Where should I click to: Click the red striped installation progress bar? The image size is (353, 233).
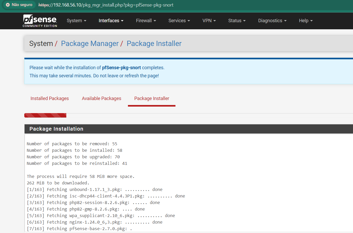pyautogui.click(x=45, y=115)
